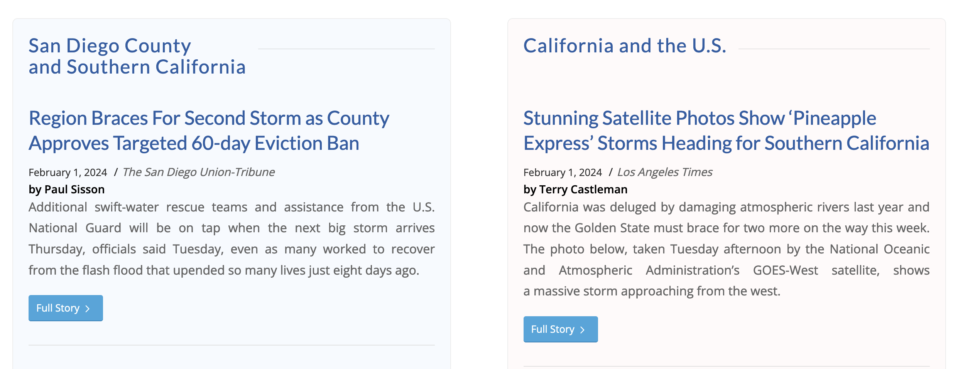Click horizontal rule beside California and the U.S.
This screenshot has height=369, width=953.
coord(834,49)
